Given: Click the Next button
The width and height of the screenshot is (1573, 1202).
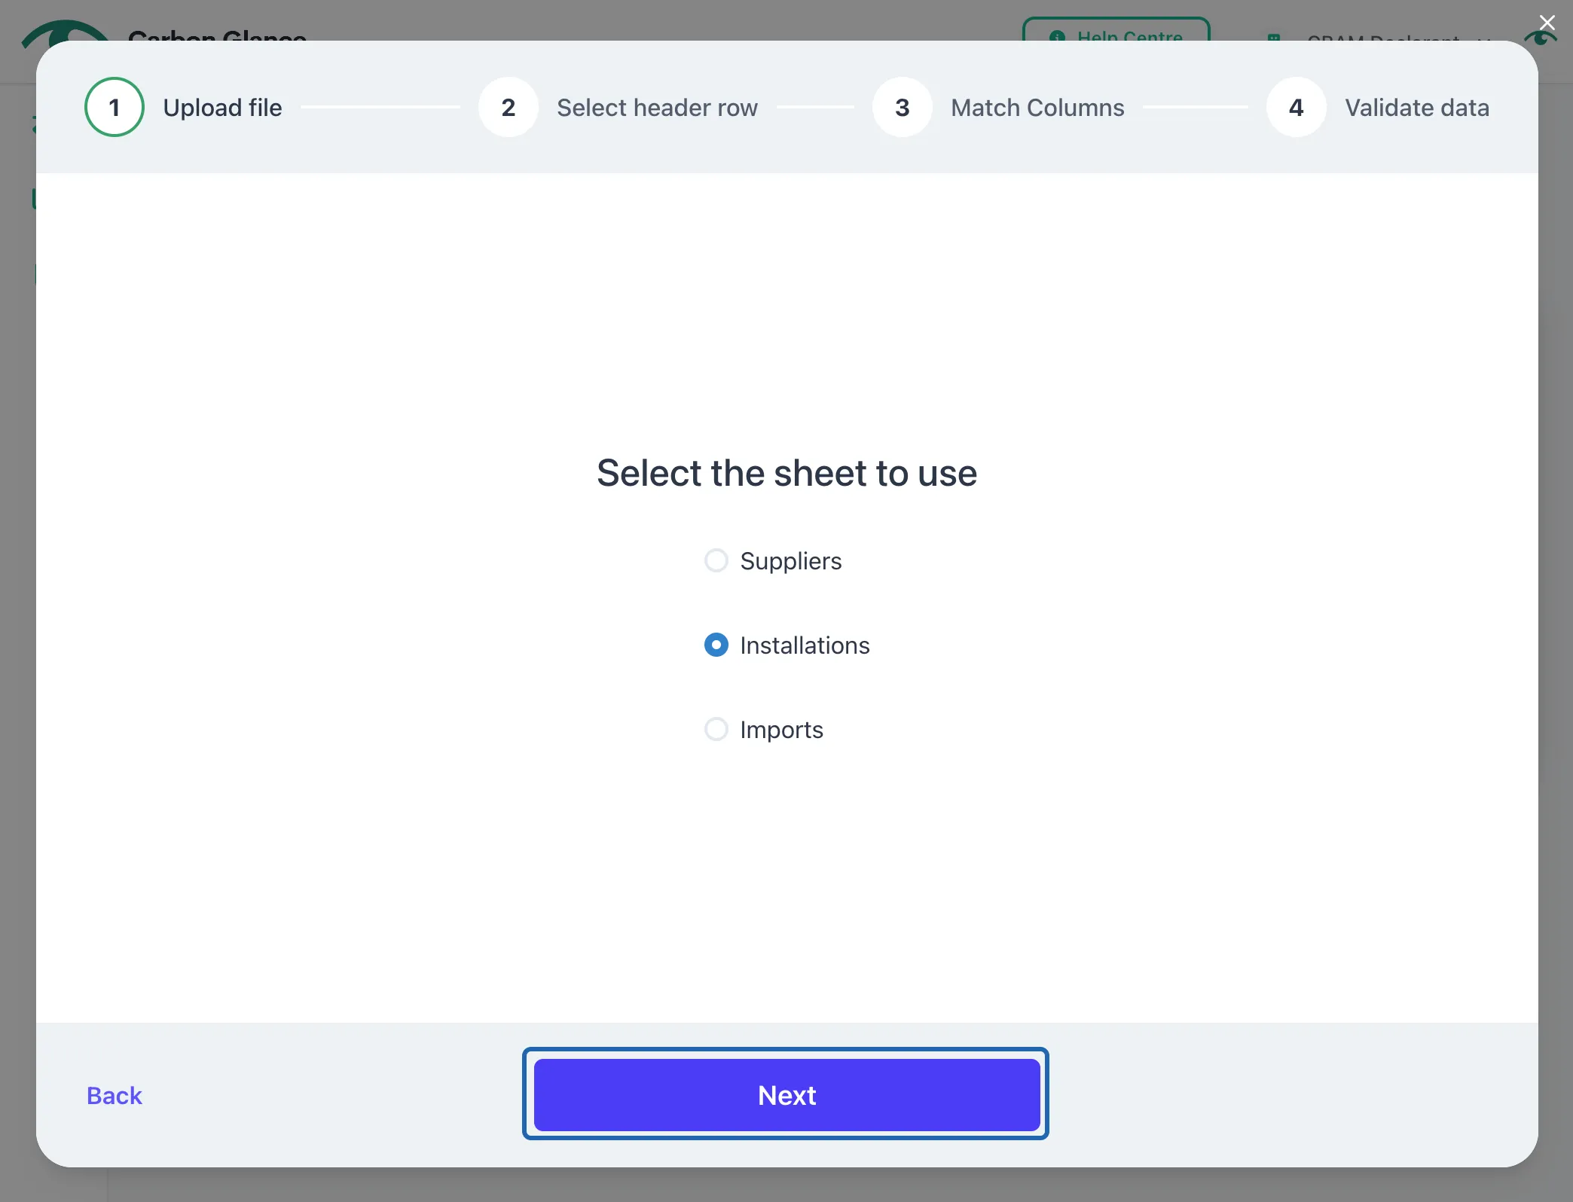Looking at the screenshot, I should (x=786, y=1094).
